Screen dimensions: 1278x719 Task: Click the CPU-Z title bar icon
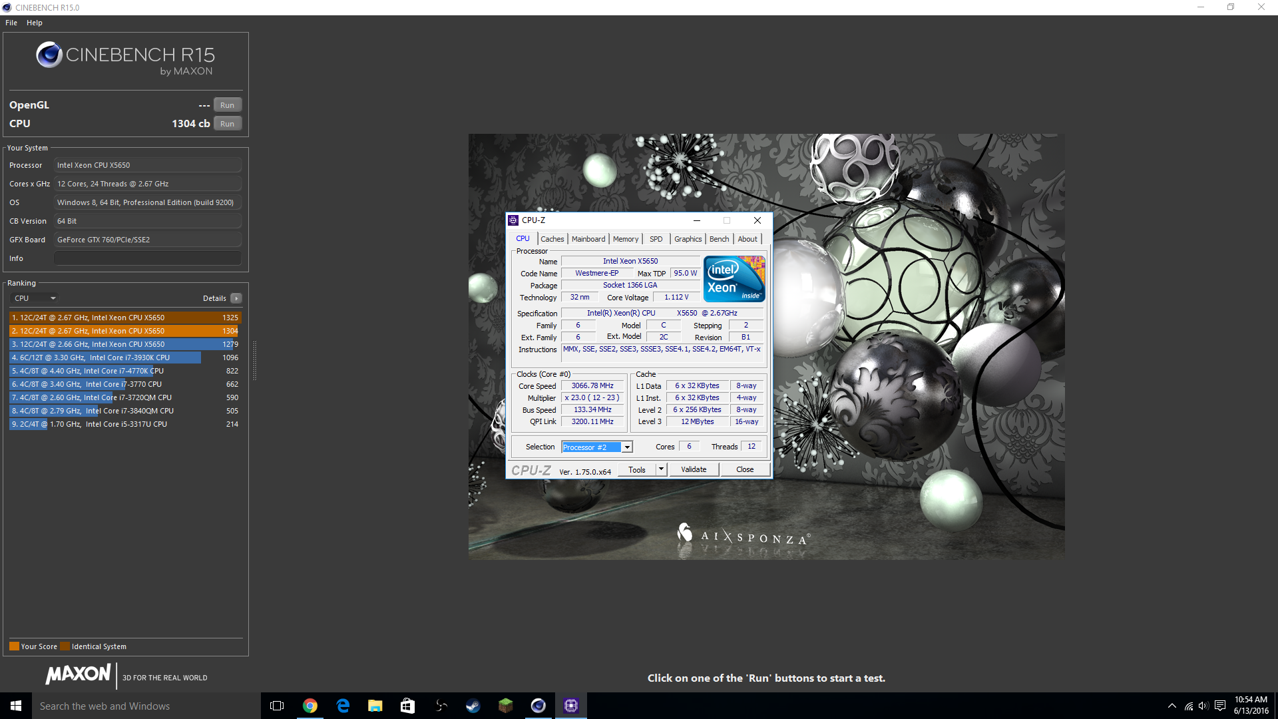click(513, 220)
